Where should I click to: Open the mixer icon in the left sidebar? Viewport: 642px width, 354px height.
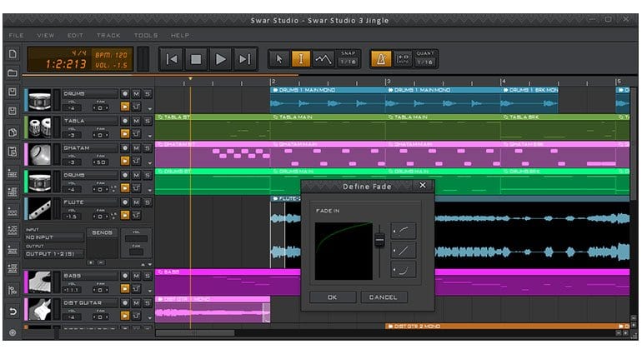tap(13, 291)
